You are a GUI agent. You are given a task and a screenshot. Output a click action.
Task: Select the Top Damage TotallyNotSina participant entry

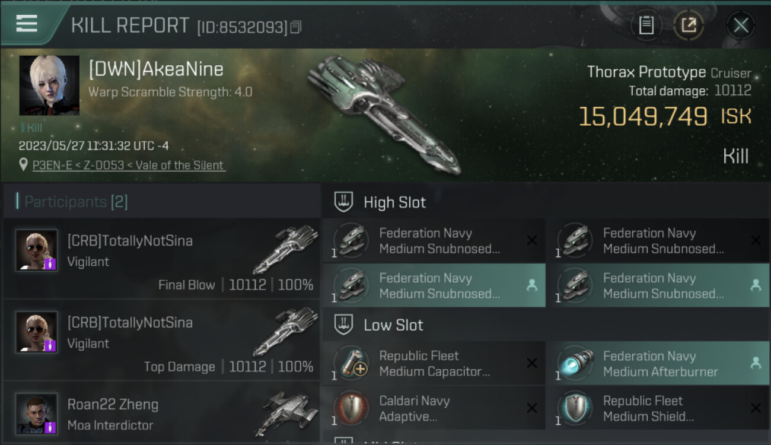point(161,341)
